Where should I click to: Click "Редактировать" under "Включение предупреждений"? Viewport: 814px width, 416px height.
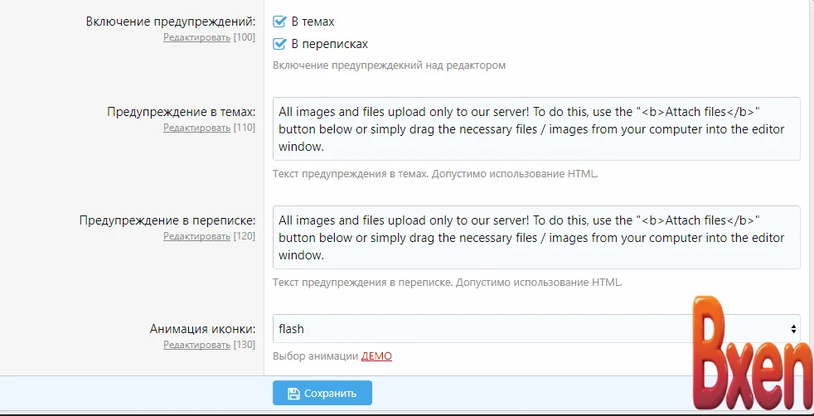(x=196, y=37)
